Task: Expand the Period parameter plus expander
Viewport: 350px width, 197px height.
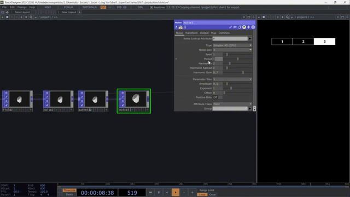Action: coord(176,59)
